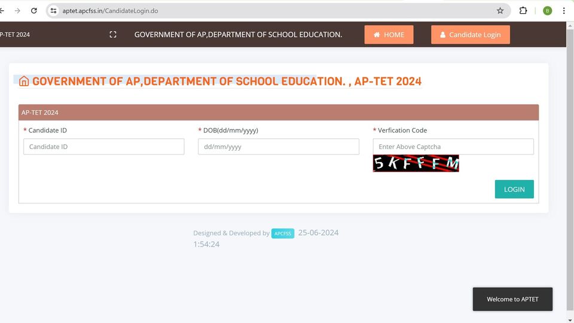Click the Welcome to APTET notification

pyautogui.click(x=512, y=299)
